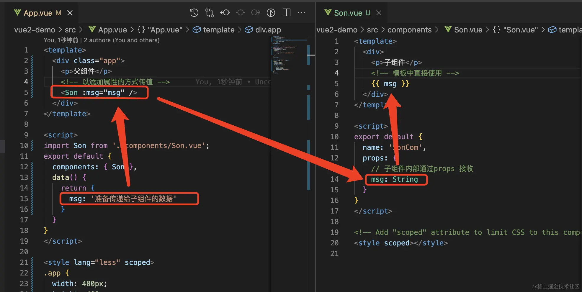Click the Vue logo icon on the Son.vue tab
The width and height of the screenshot is (582, 292).
(328, 12)
